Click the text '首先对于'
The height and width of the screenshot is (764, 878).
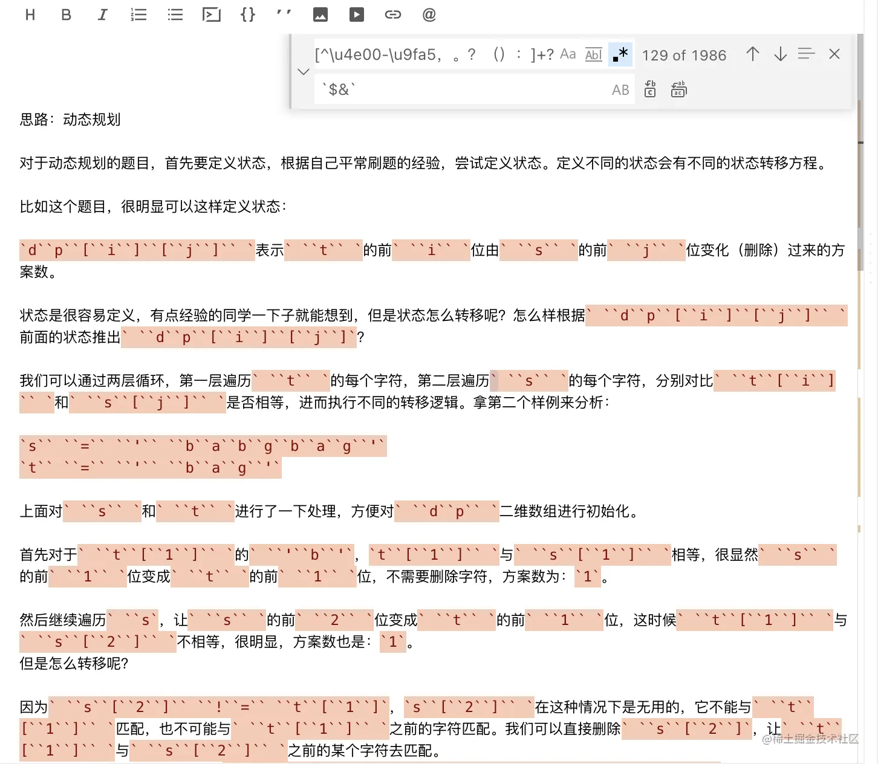click(48, 555)
